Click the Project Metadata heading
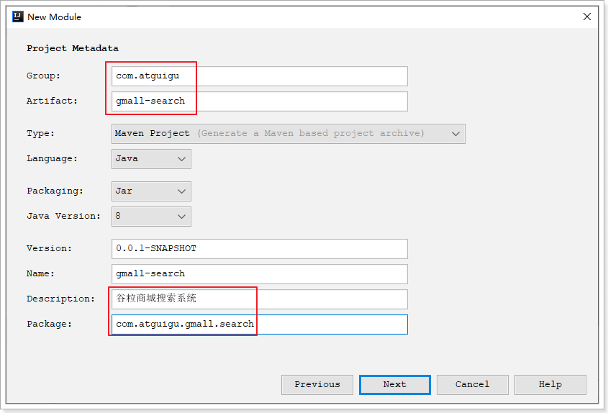608x413 pixels. click(x=73, y=48)
